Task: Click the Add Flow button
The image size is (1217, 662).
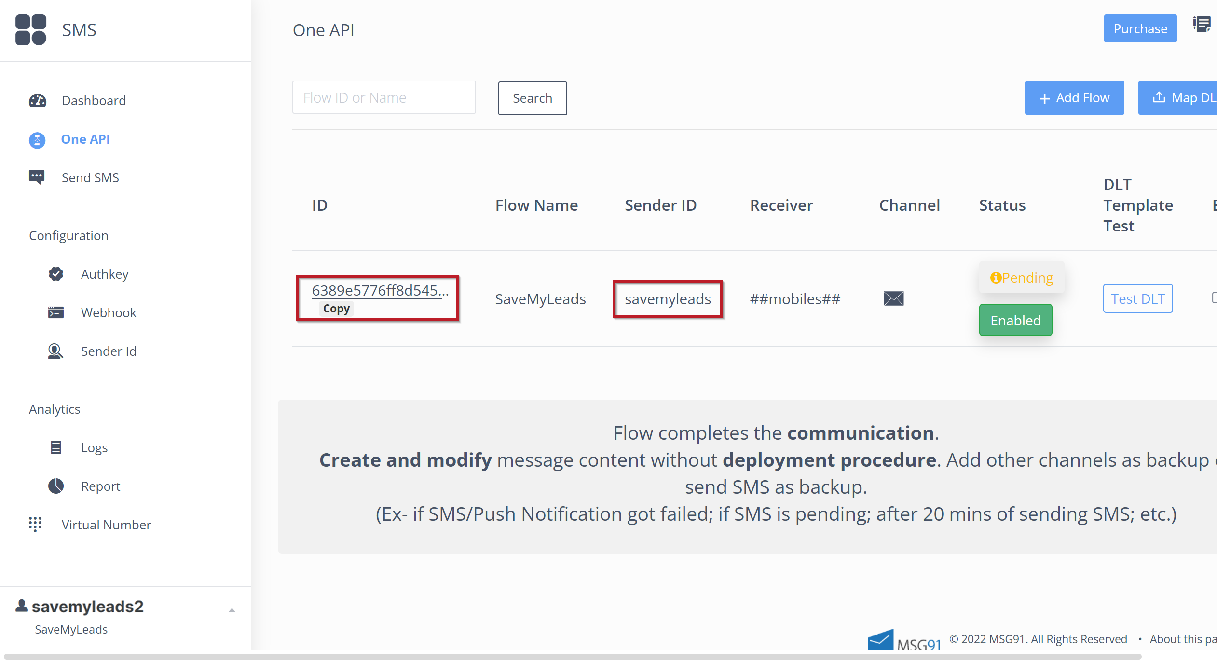Action: [x=1074, y=98]
